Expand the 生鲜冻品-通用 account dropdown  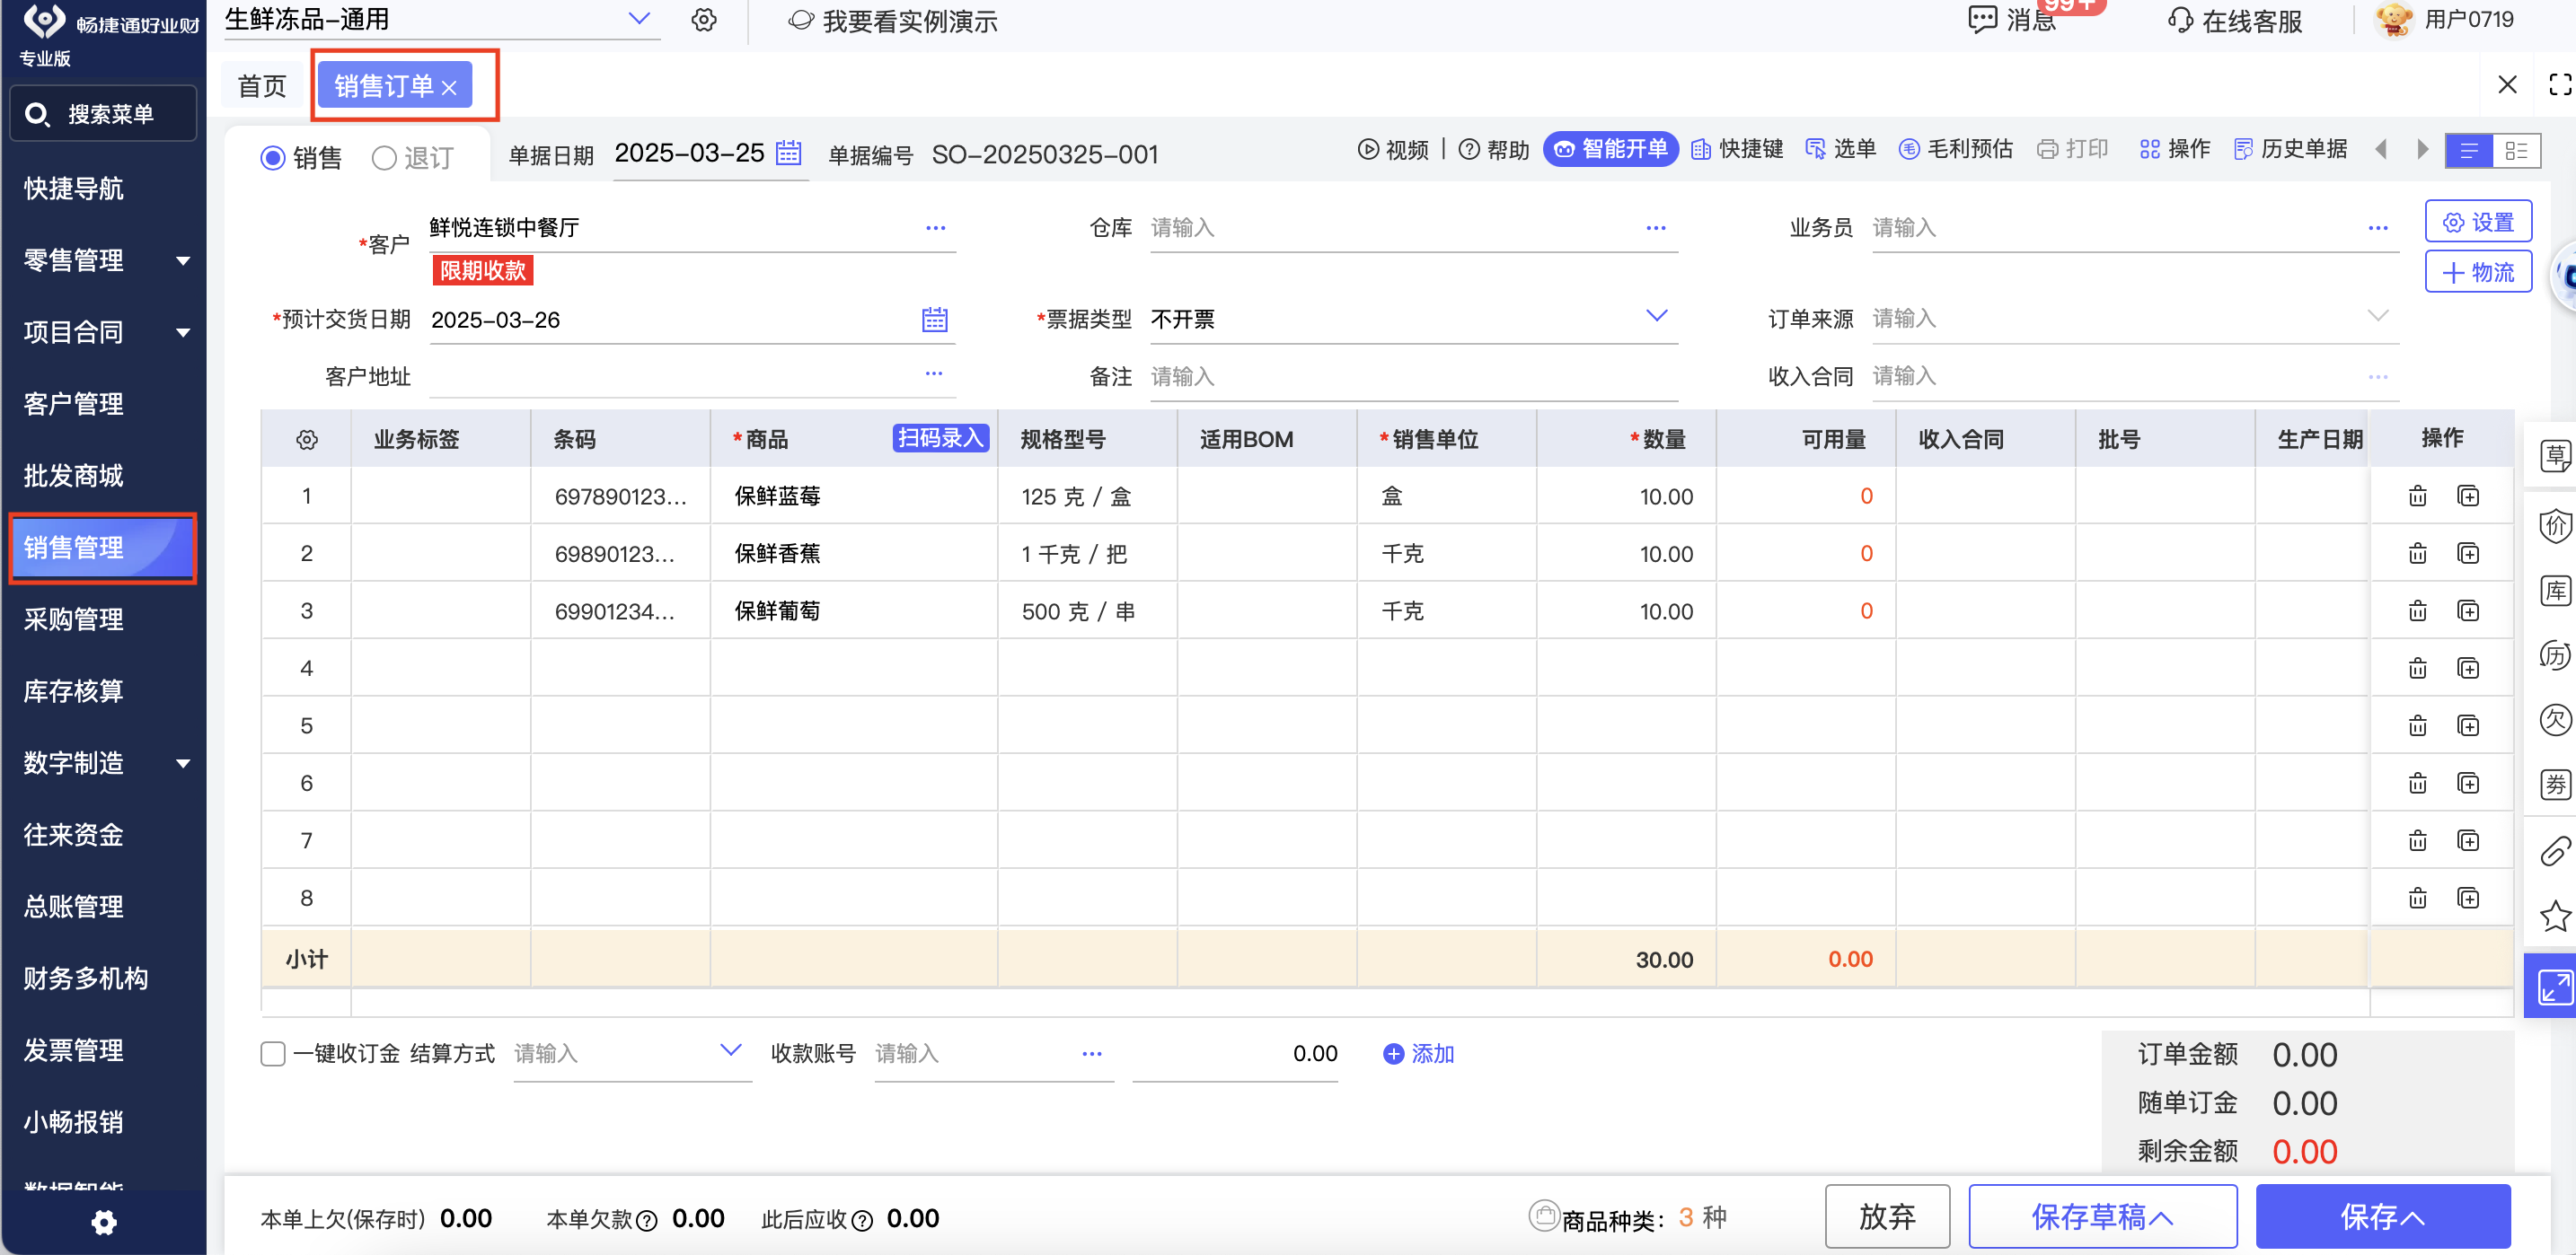639,18
